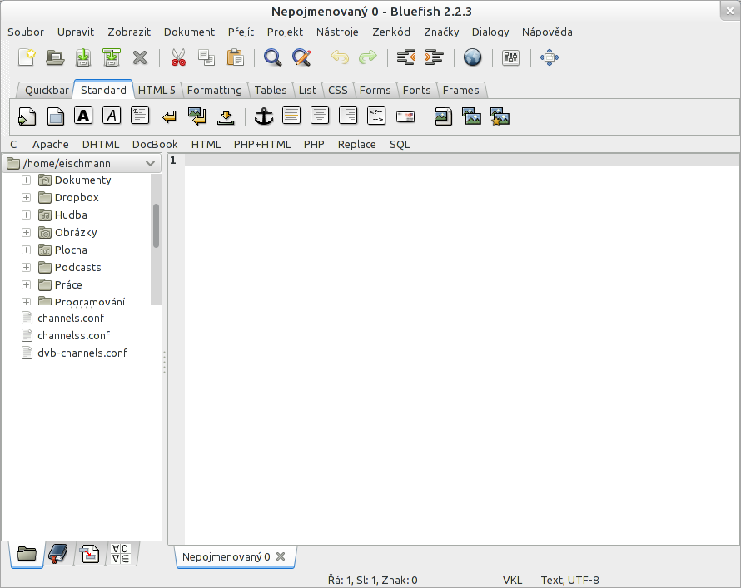Click the fullscreen arrows icon
741x588 pixels.
click(550, 57)
